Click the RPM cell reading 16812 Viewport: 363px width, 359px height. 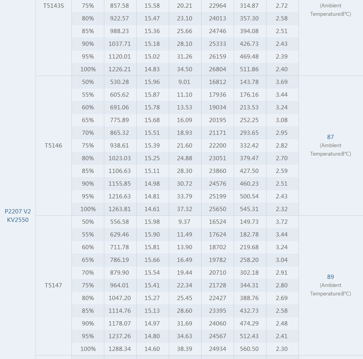pyautogui.click(x=217, y=82)
